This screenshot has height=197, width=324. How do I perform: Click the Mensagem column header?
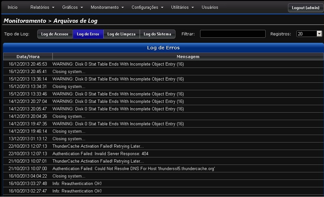[188, 57]
